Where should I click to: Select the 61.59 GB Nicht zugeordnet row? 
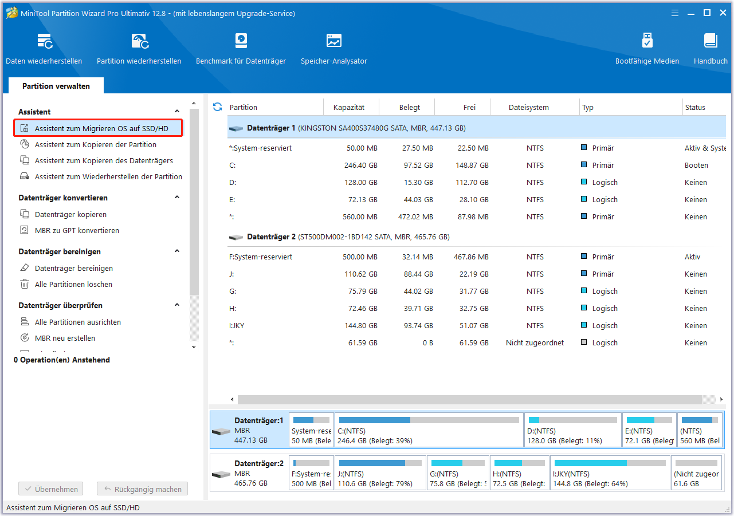pyautogui.click(x=476, y=343)
